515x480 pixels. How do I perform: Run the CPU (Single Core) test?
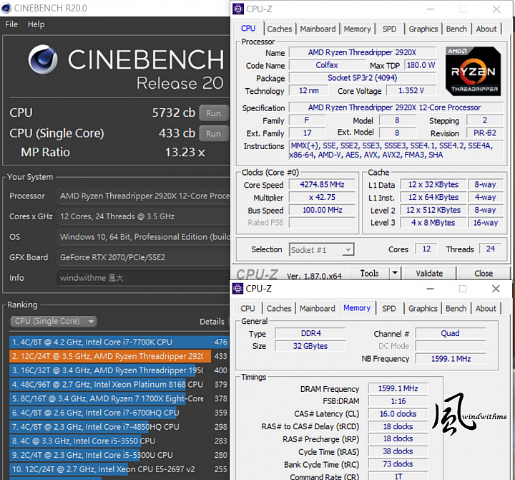pos(213,133)
